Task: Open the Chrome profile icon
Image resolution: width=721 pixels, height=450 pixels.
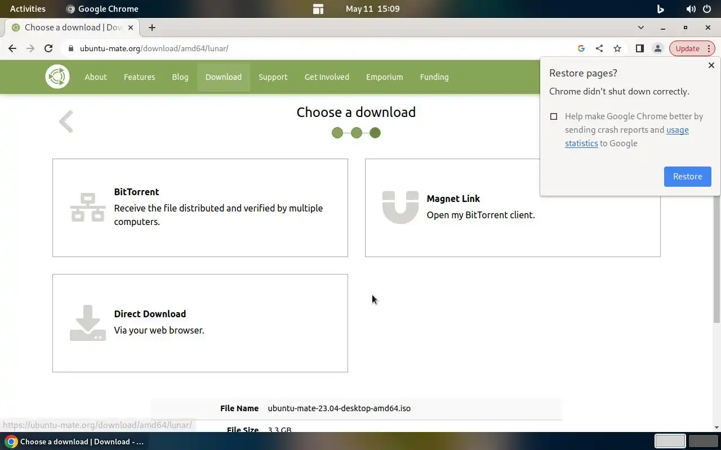Action: click(657, 48)
